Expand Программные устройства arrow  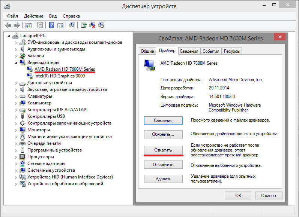point(16,150)
